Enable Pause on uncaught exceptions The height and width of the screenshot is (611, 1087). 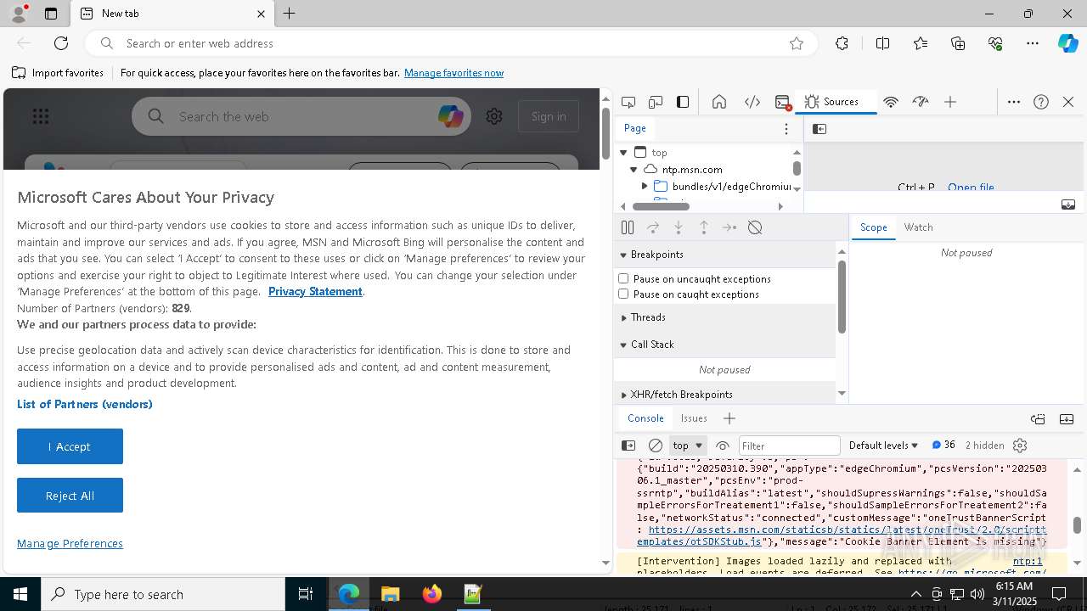pos(623,278)
